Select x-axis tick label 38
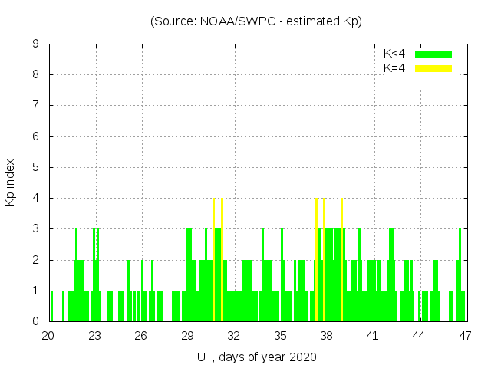Image resolution: width=491 pixels, height=368 pixels. [x=326, y=336]
